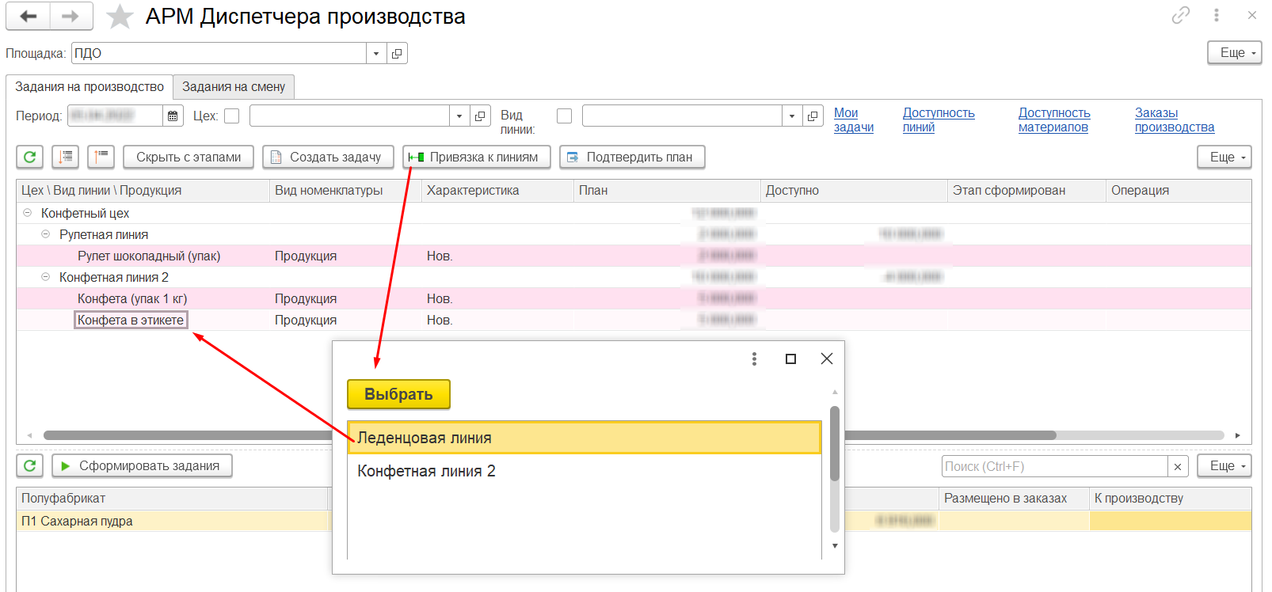Open the Площадка field in new window
Viewport: 1272px width, 592px height.
pyautogui.click(x=397, y=53)
